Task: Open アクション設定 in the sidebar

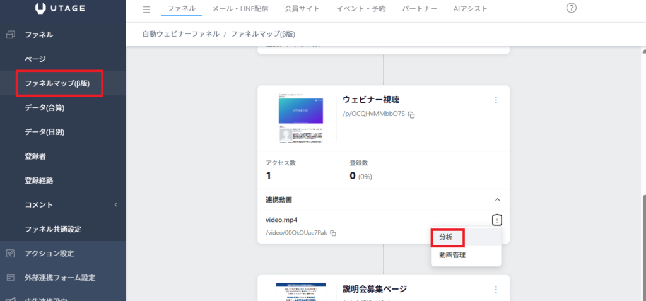Action: 49,254
